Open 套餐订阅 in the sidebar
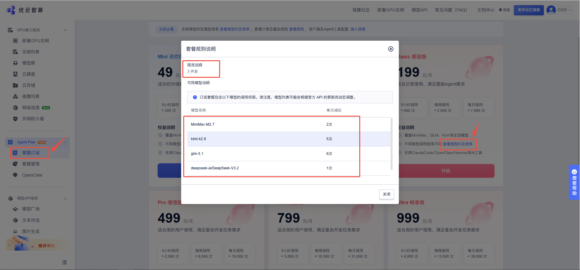The height and width of the screenshot is (270, 580). pos(31,153)
